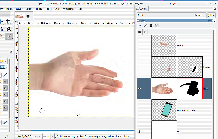Open the layer Mode dropdown set to Normal
Screen dimensions: 218x139
tap(171, 15)
